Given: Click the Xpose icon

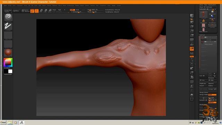Looking at the screenshot, I should pyautogui.click(x=192, y=99).
